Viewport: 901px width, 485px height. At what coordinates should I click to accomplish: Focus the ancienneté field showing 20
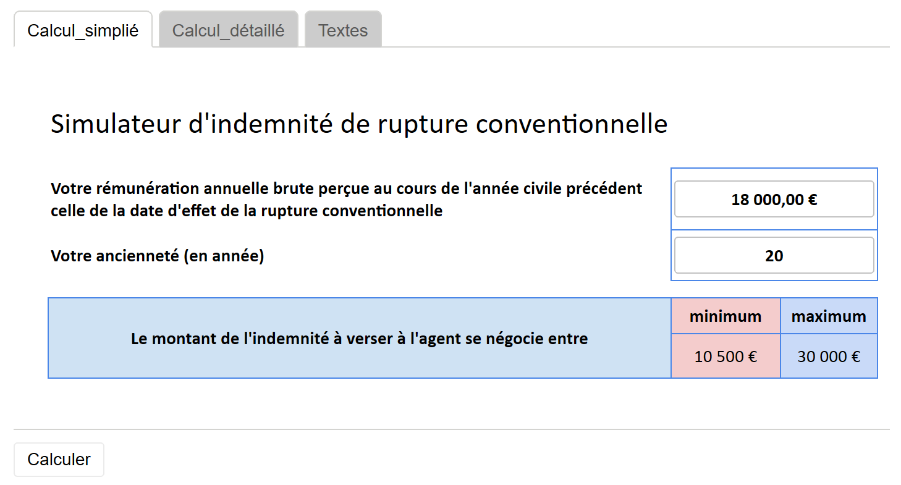click(x=774, y=255)
